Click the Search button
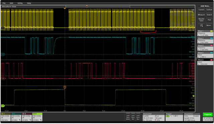 pos(209,15)
